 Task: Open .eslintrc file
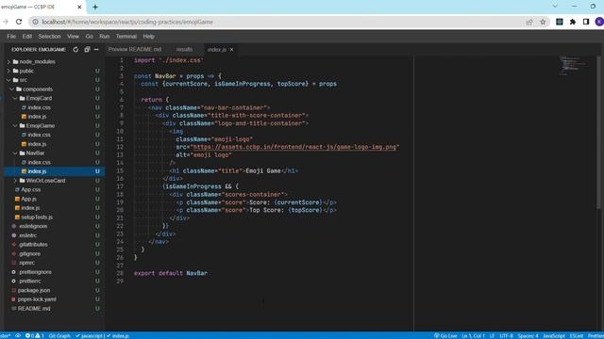pos(27,235)
